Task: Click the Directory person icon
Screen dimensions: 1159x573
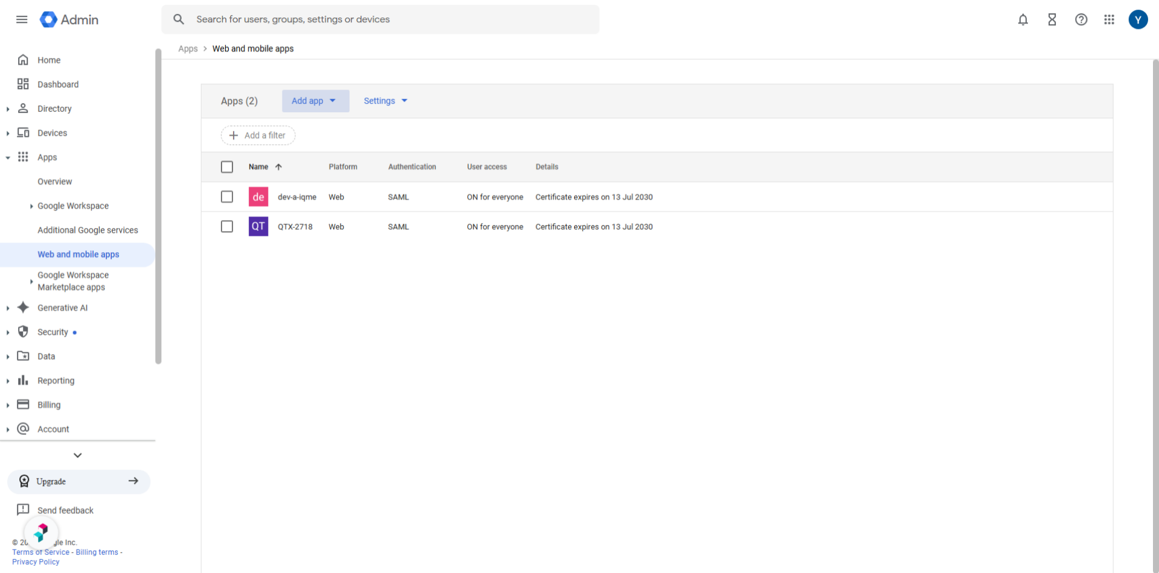Action: [23, 108]
